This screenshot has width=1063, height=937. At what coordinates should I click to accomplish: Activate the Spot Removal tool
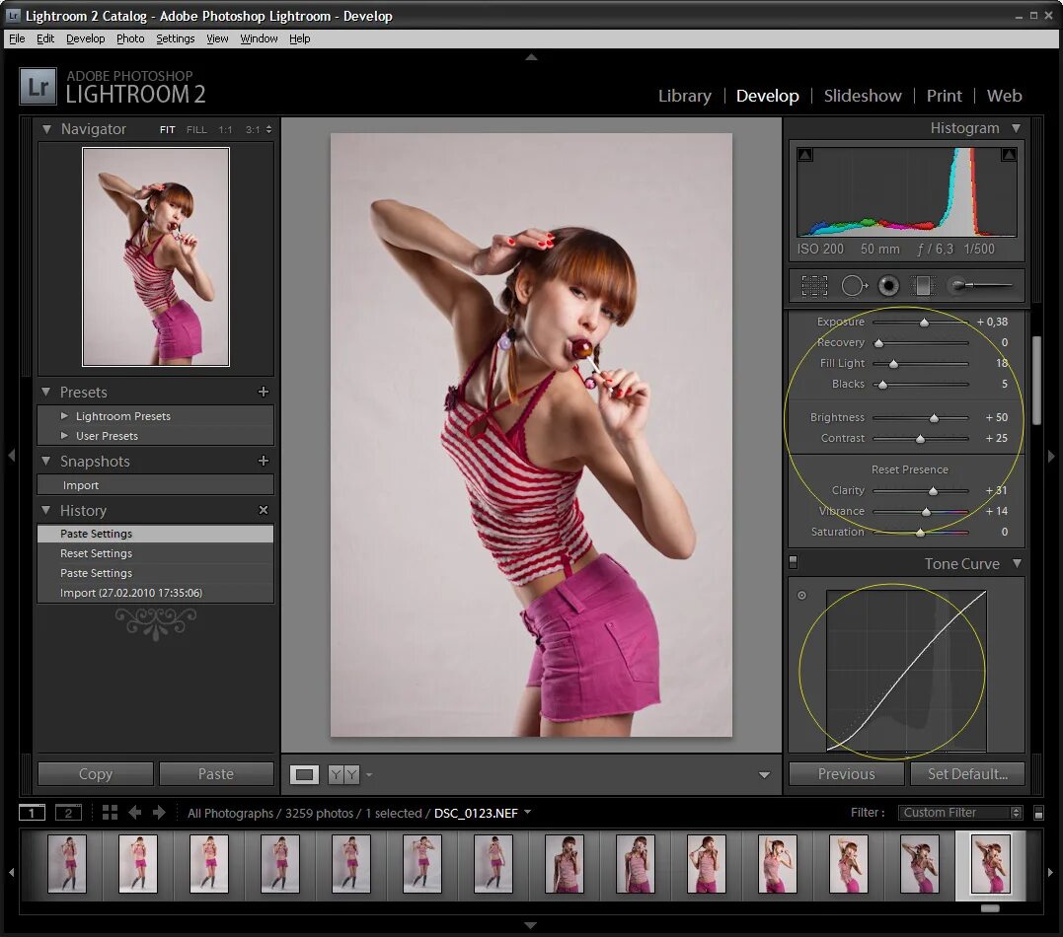click(854, 286)
